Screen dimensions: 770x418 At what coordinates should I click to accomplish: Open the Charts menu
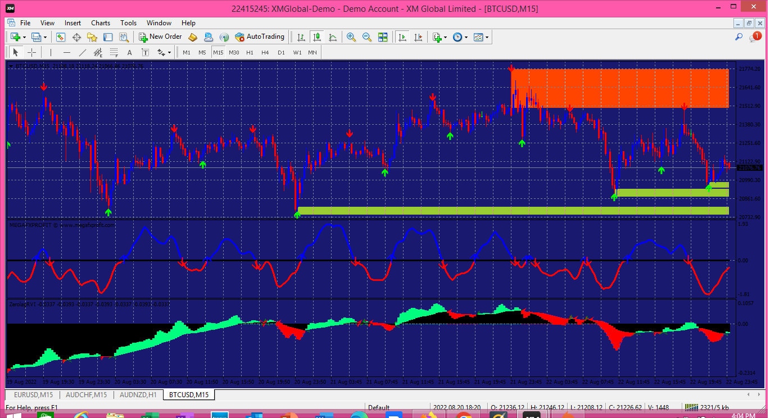point(101,23)
